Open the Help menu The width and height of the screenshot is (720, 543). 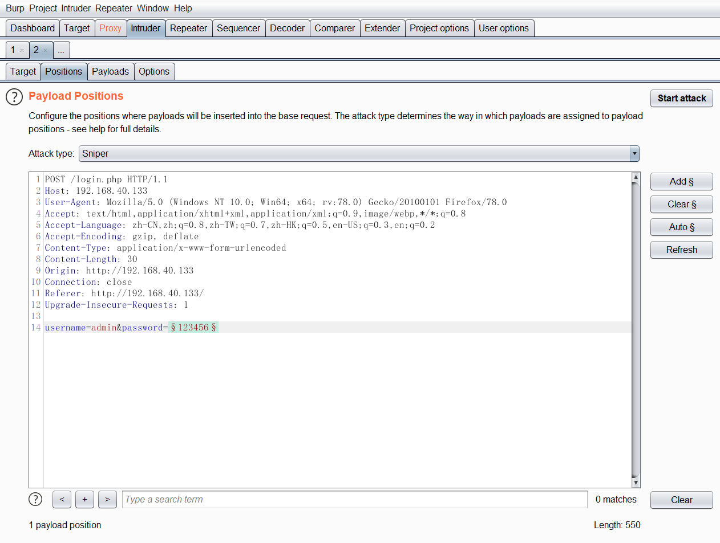point(183,8)
